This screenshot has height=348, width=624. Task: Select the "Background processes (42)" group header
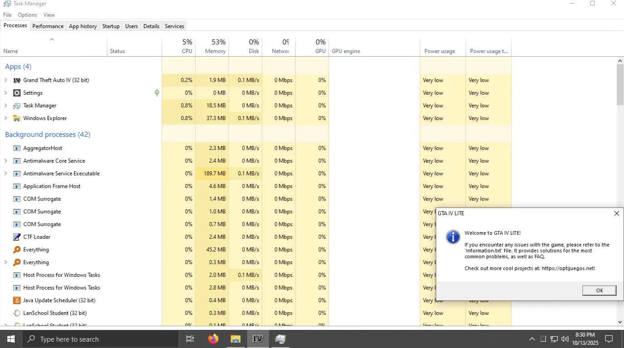48,135
